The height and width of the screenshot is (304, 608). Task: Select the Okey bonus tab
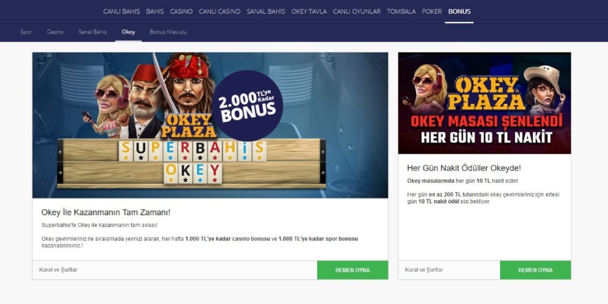click(x=128, y=32)
